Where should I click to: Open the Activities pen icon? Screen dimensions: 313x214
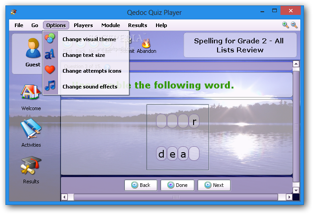[31, 129]
